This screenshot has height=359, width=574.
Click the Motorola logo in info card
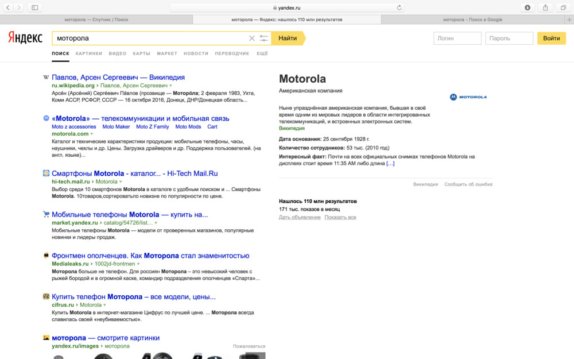click(x=468, y=97)
